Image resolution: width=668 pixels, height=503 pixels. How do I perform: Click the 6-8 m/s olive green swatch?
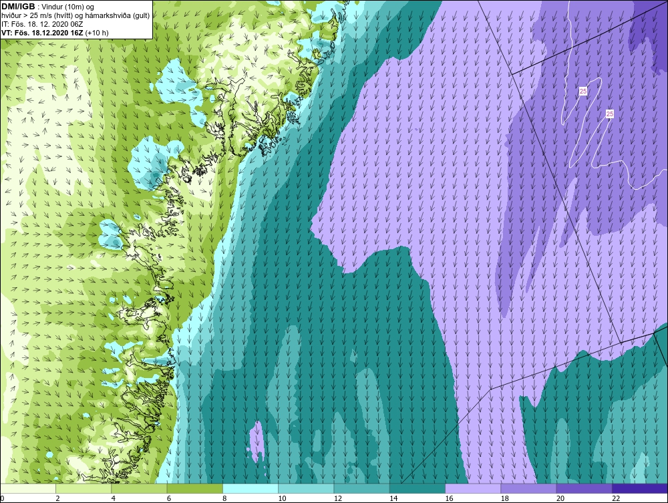[194, 488]
